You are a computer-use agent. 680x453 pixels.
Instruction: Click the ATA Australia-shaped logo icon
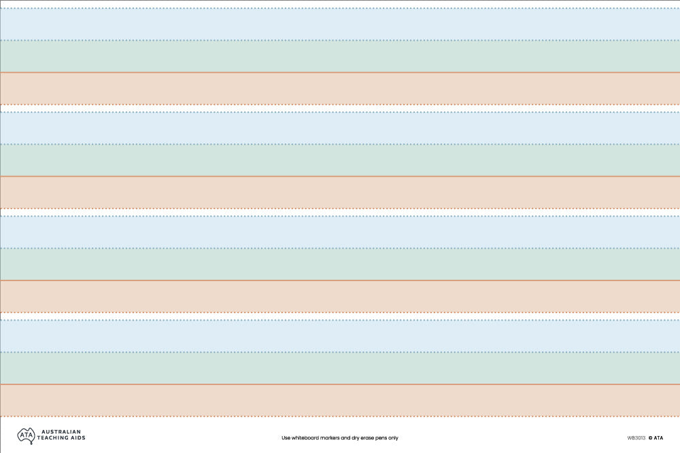26,435
